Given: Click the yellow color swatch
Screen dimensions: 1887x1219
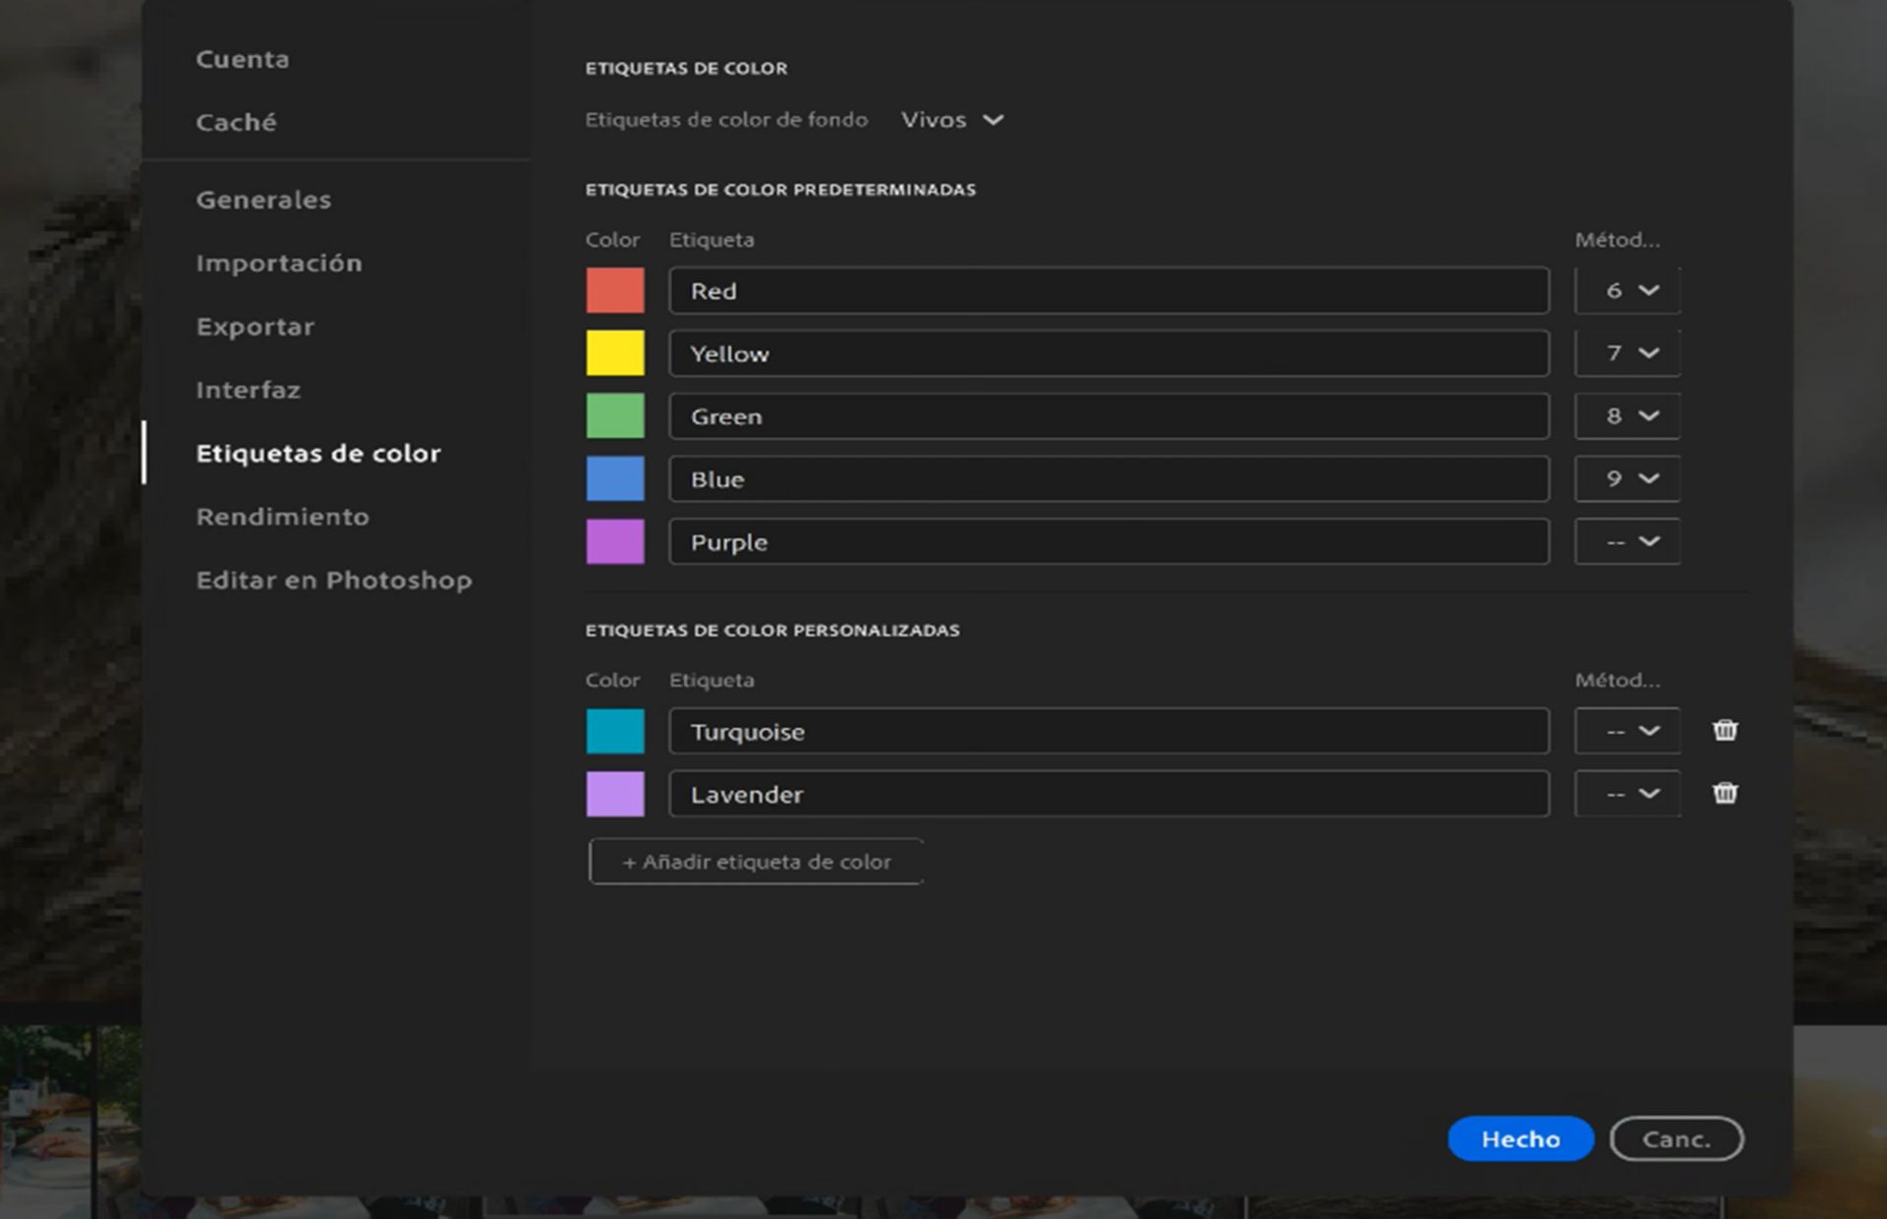Looking at the screenshot, I should click(615, 354).
